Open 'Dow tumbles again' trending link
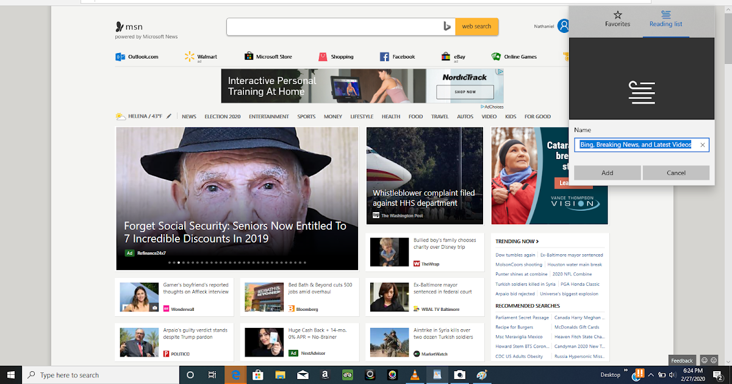Viewport: 732px width, 384px height. click(515, 255)
